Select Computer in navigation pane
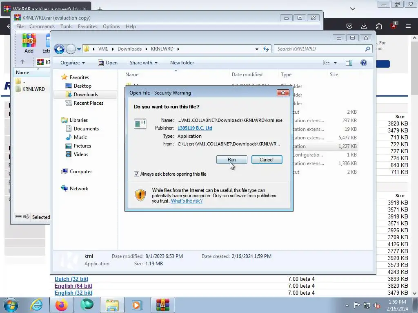Screen dimensions: 418x313 (x=81, y=172)
